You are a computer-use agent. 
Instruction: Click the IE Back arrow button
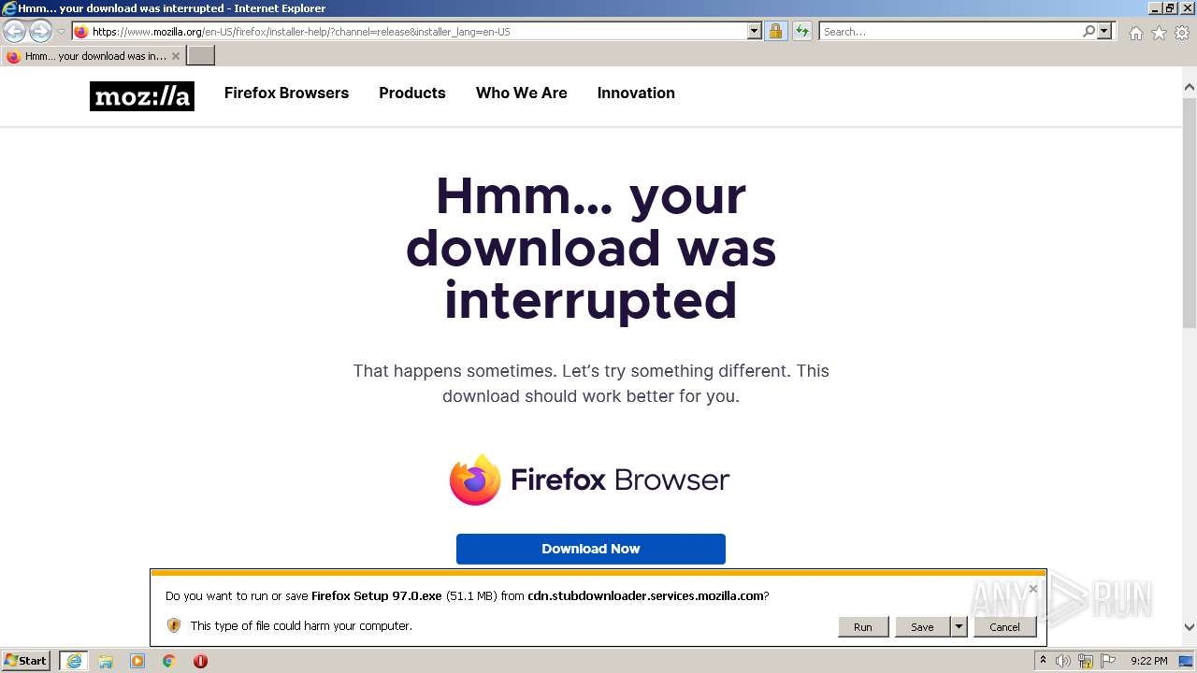pos(15,31)
